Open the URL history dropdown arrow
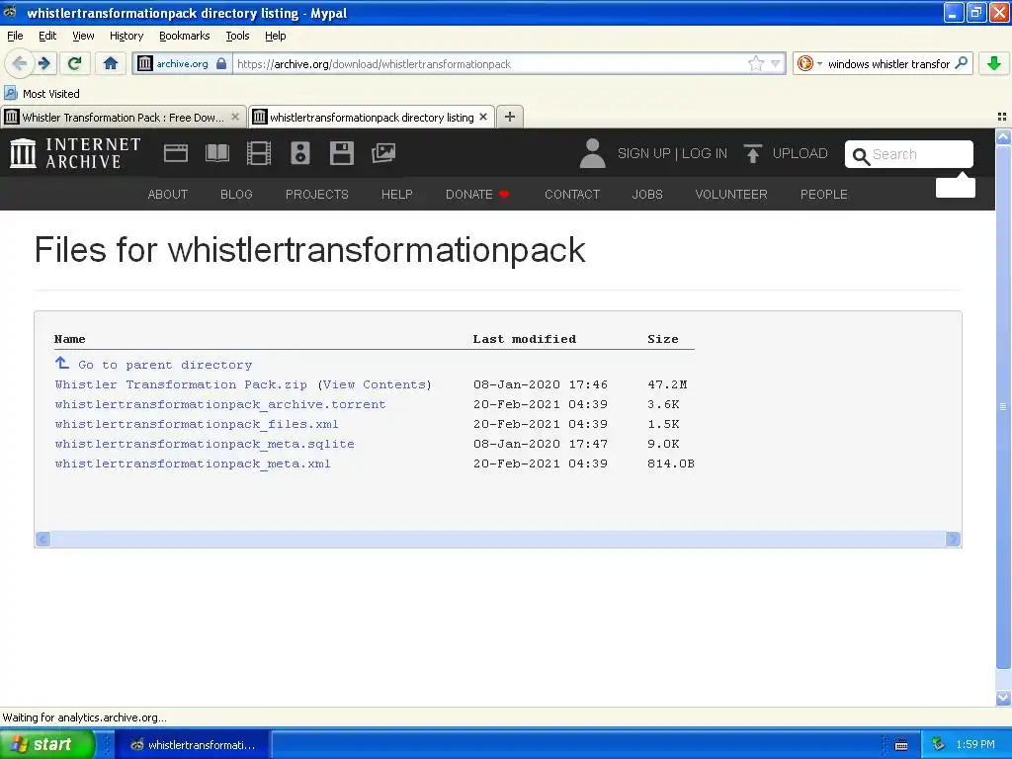 775,63
